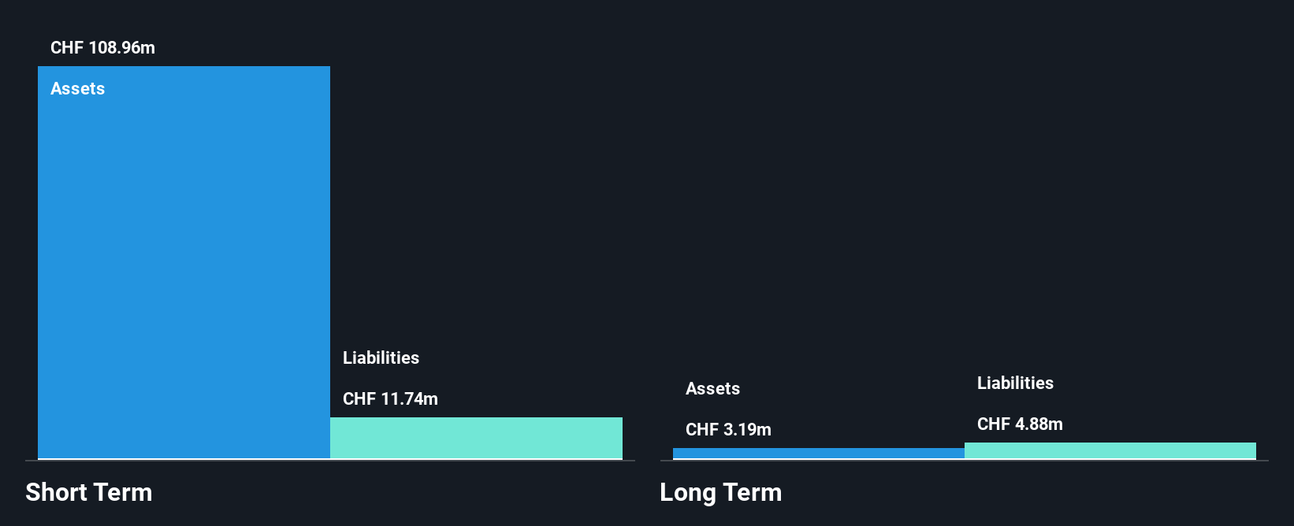Select the CHF 4.88m value label

pyautogui.click(x=1020, y=424)
